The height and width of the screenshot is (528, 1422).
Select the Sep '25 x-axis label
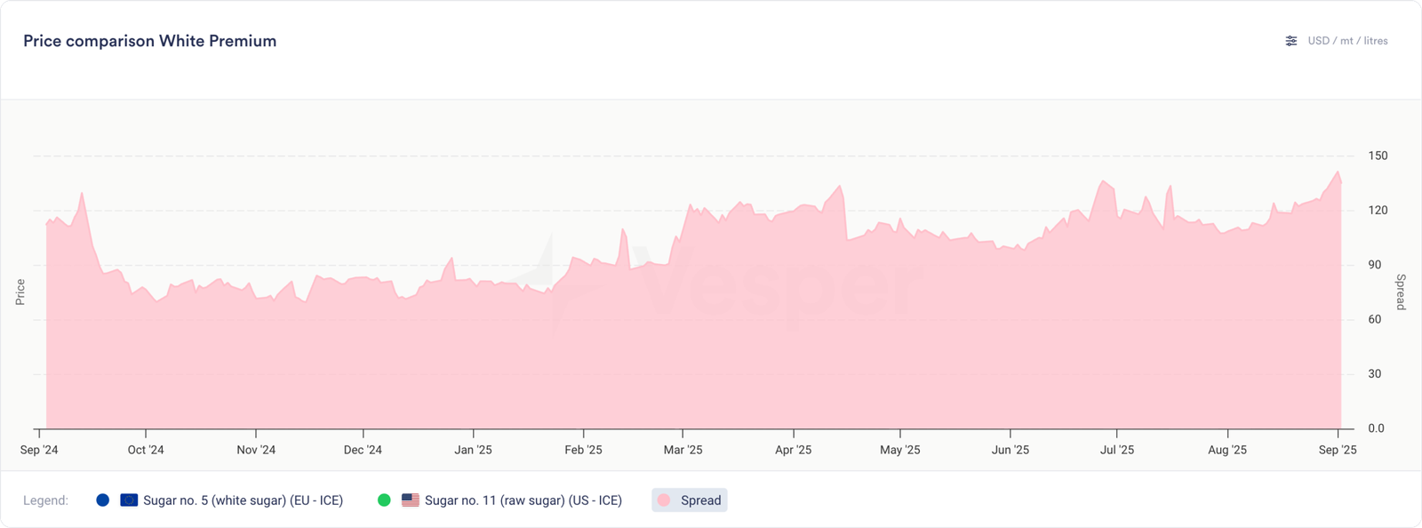coord(1338,450)
